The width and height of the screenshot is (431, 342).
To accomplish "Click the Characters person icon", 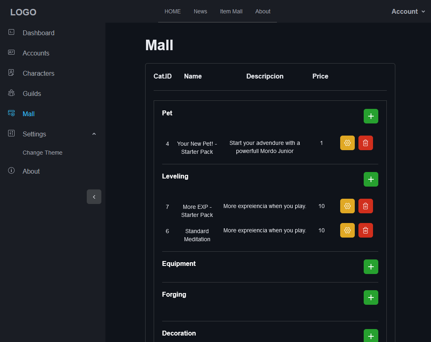I will tap(11, 73).
